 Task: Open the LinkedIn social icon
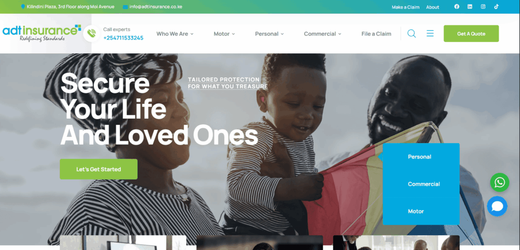click(470, 7)
